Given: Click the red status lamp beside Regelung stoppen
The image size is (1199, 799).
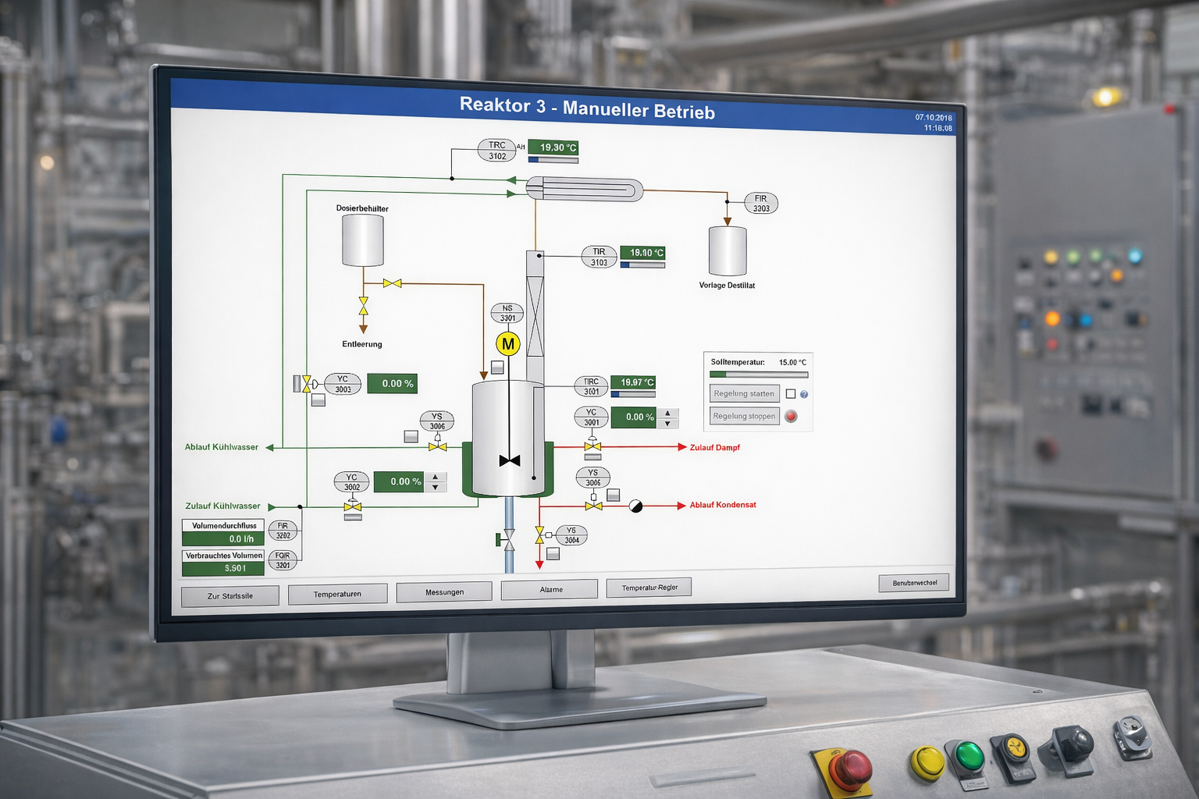Looking at the screenshot, I should click(792, 417).
